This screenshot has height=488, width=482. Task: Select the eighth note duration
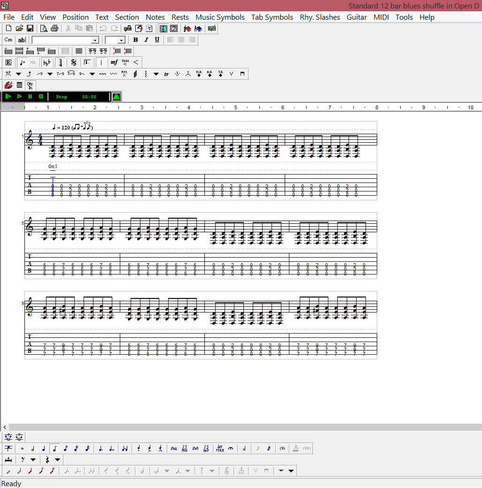(54, 449)
